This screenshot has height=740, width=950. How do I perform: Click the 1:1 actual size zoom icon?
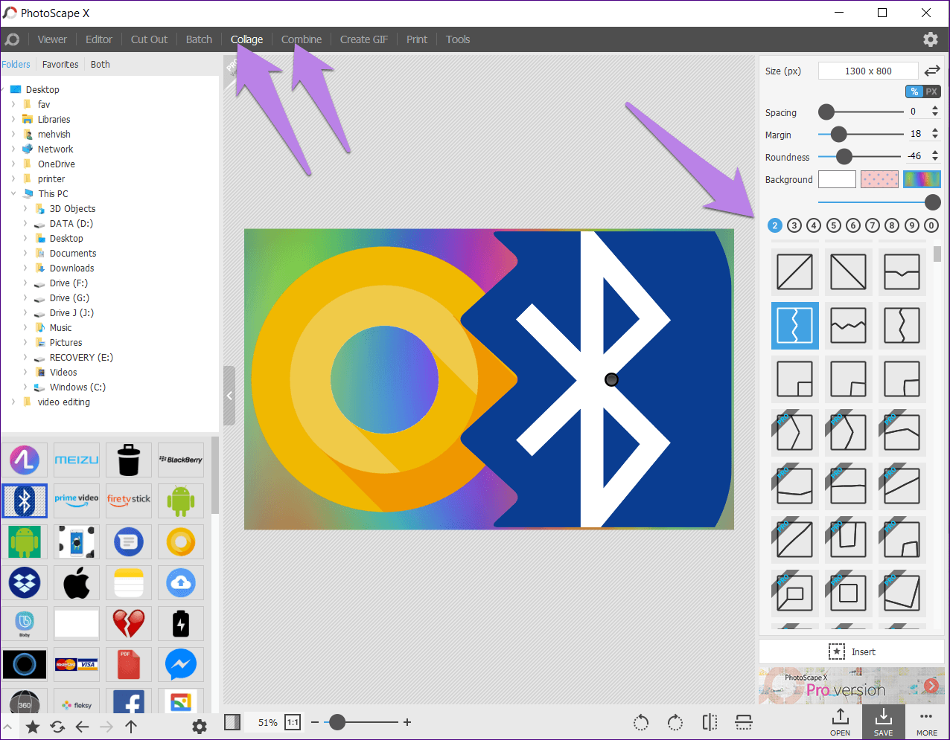[291, 721]
